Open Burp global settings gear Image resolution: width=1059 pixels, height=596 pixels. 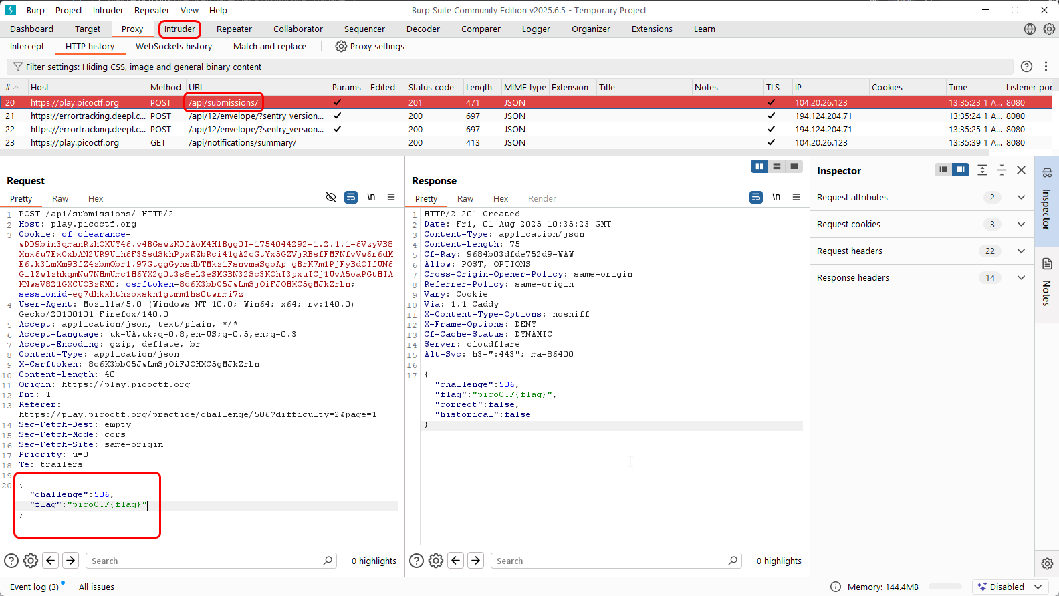[1049, 29]
